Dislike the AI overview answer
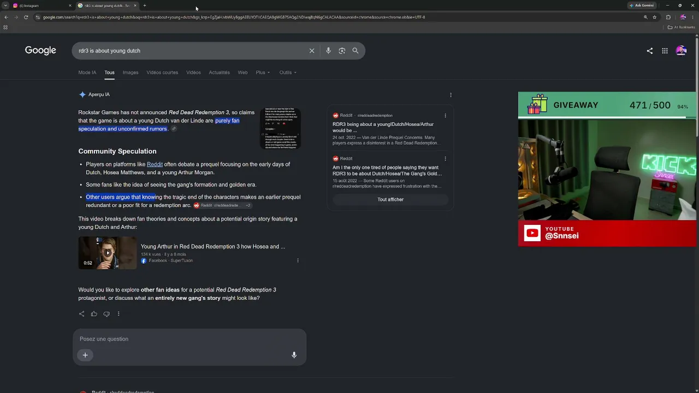 click(x=106, y=314)
